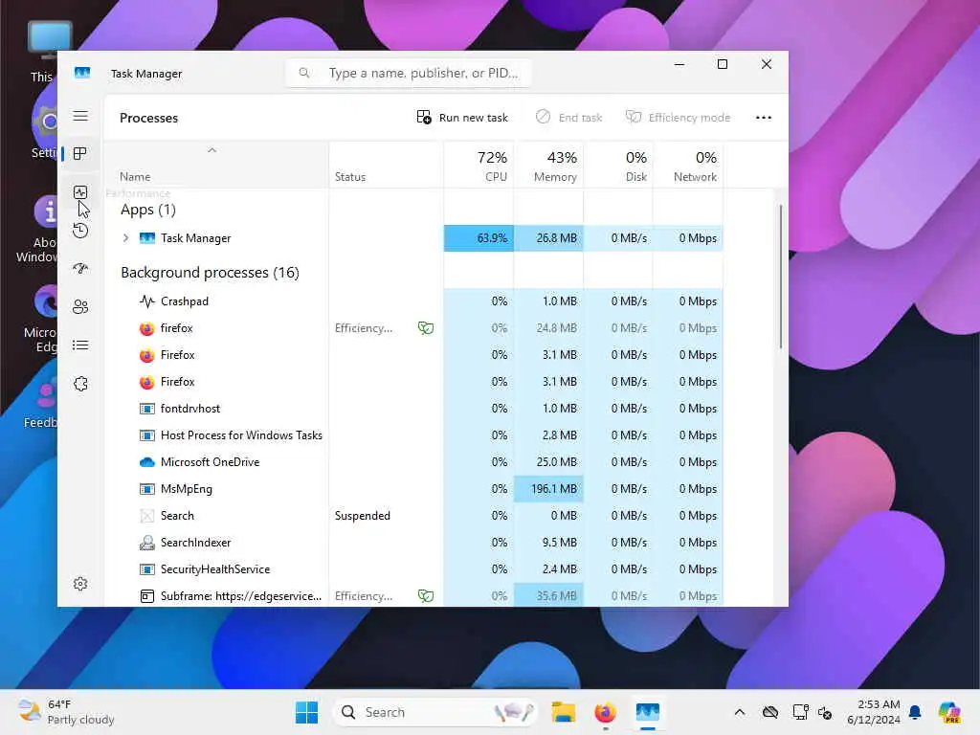Click the process list vertical scrollbar

click(781, 277)
